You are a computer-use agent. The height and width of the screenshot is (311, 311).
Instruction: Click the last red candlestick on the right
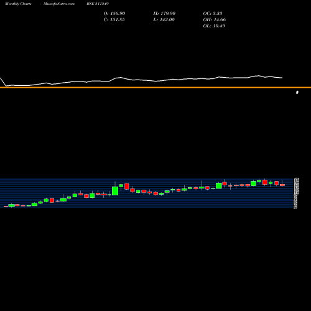pyautogui.click(x=282, y=185)
